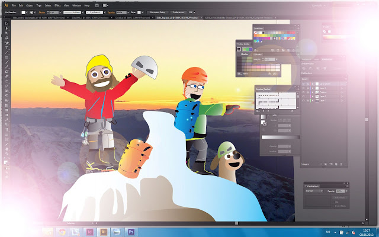Click the Preferences button

point(178,12)
